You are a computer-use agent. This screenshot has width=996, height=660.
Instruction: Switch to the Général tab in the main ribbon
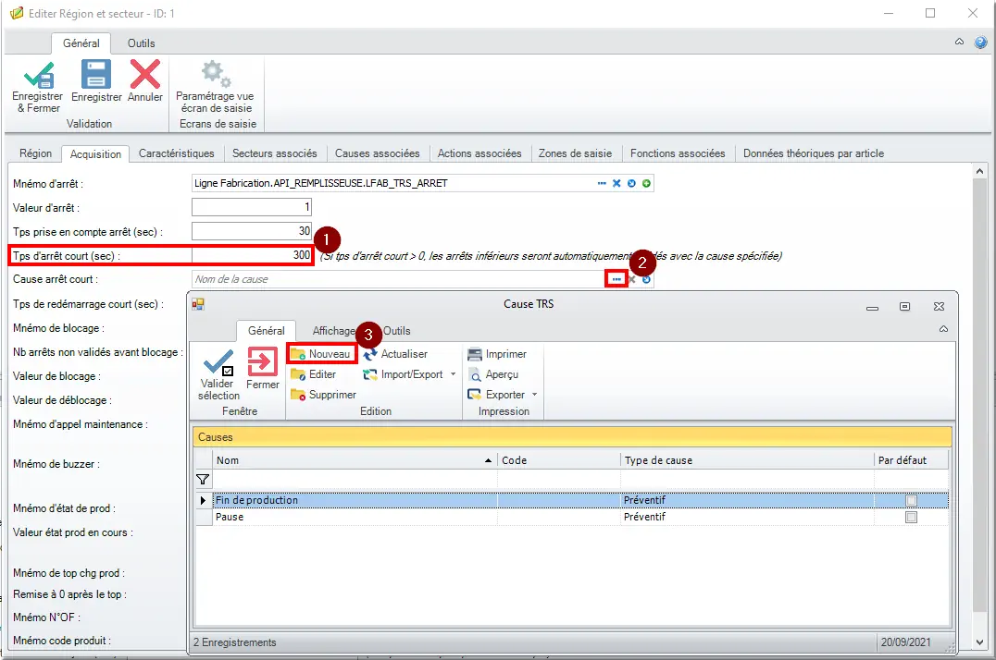tap(81, 43)
